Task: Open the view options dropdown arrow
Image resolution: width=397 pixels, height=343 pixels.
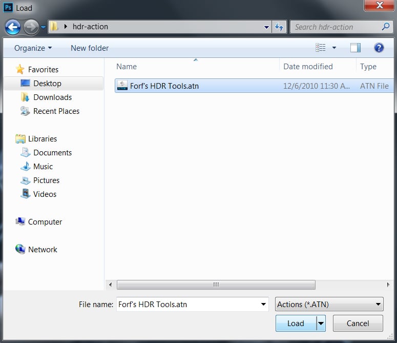Action: (334, 48)
